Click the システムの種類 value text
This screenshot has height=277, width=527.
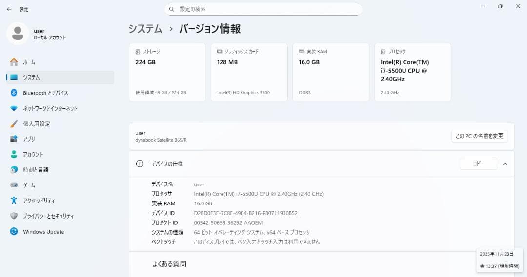click(252, 232)
